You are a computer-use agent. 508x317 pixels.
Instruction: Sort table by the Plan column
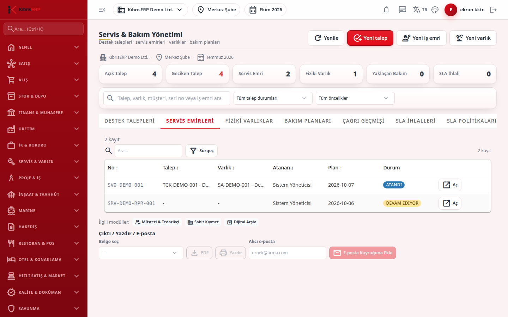coord(335,168)
